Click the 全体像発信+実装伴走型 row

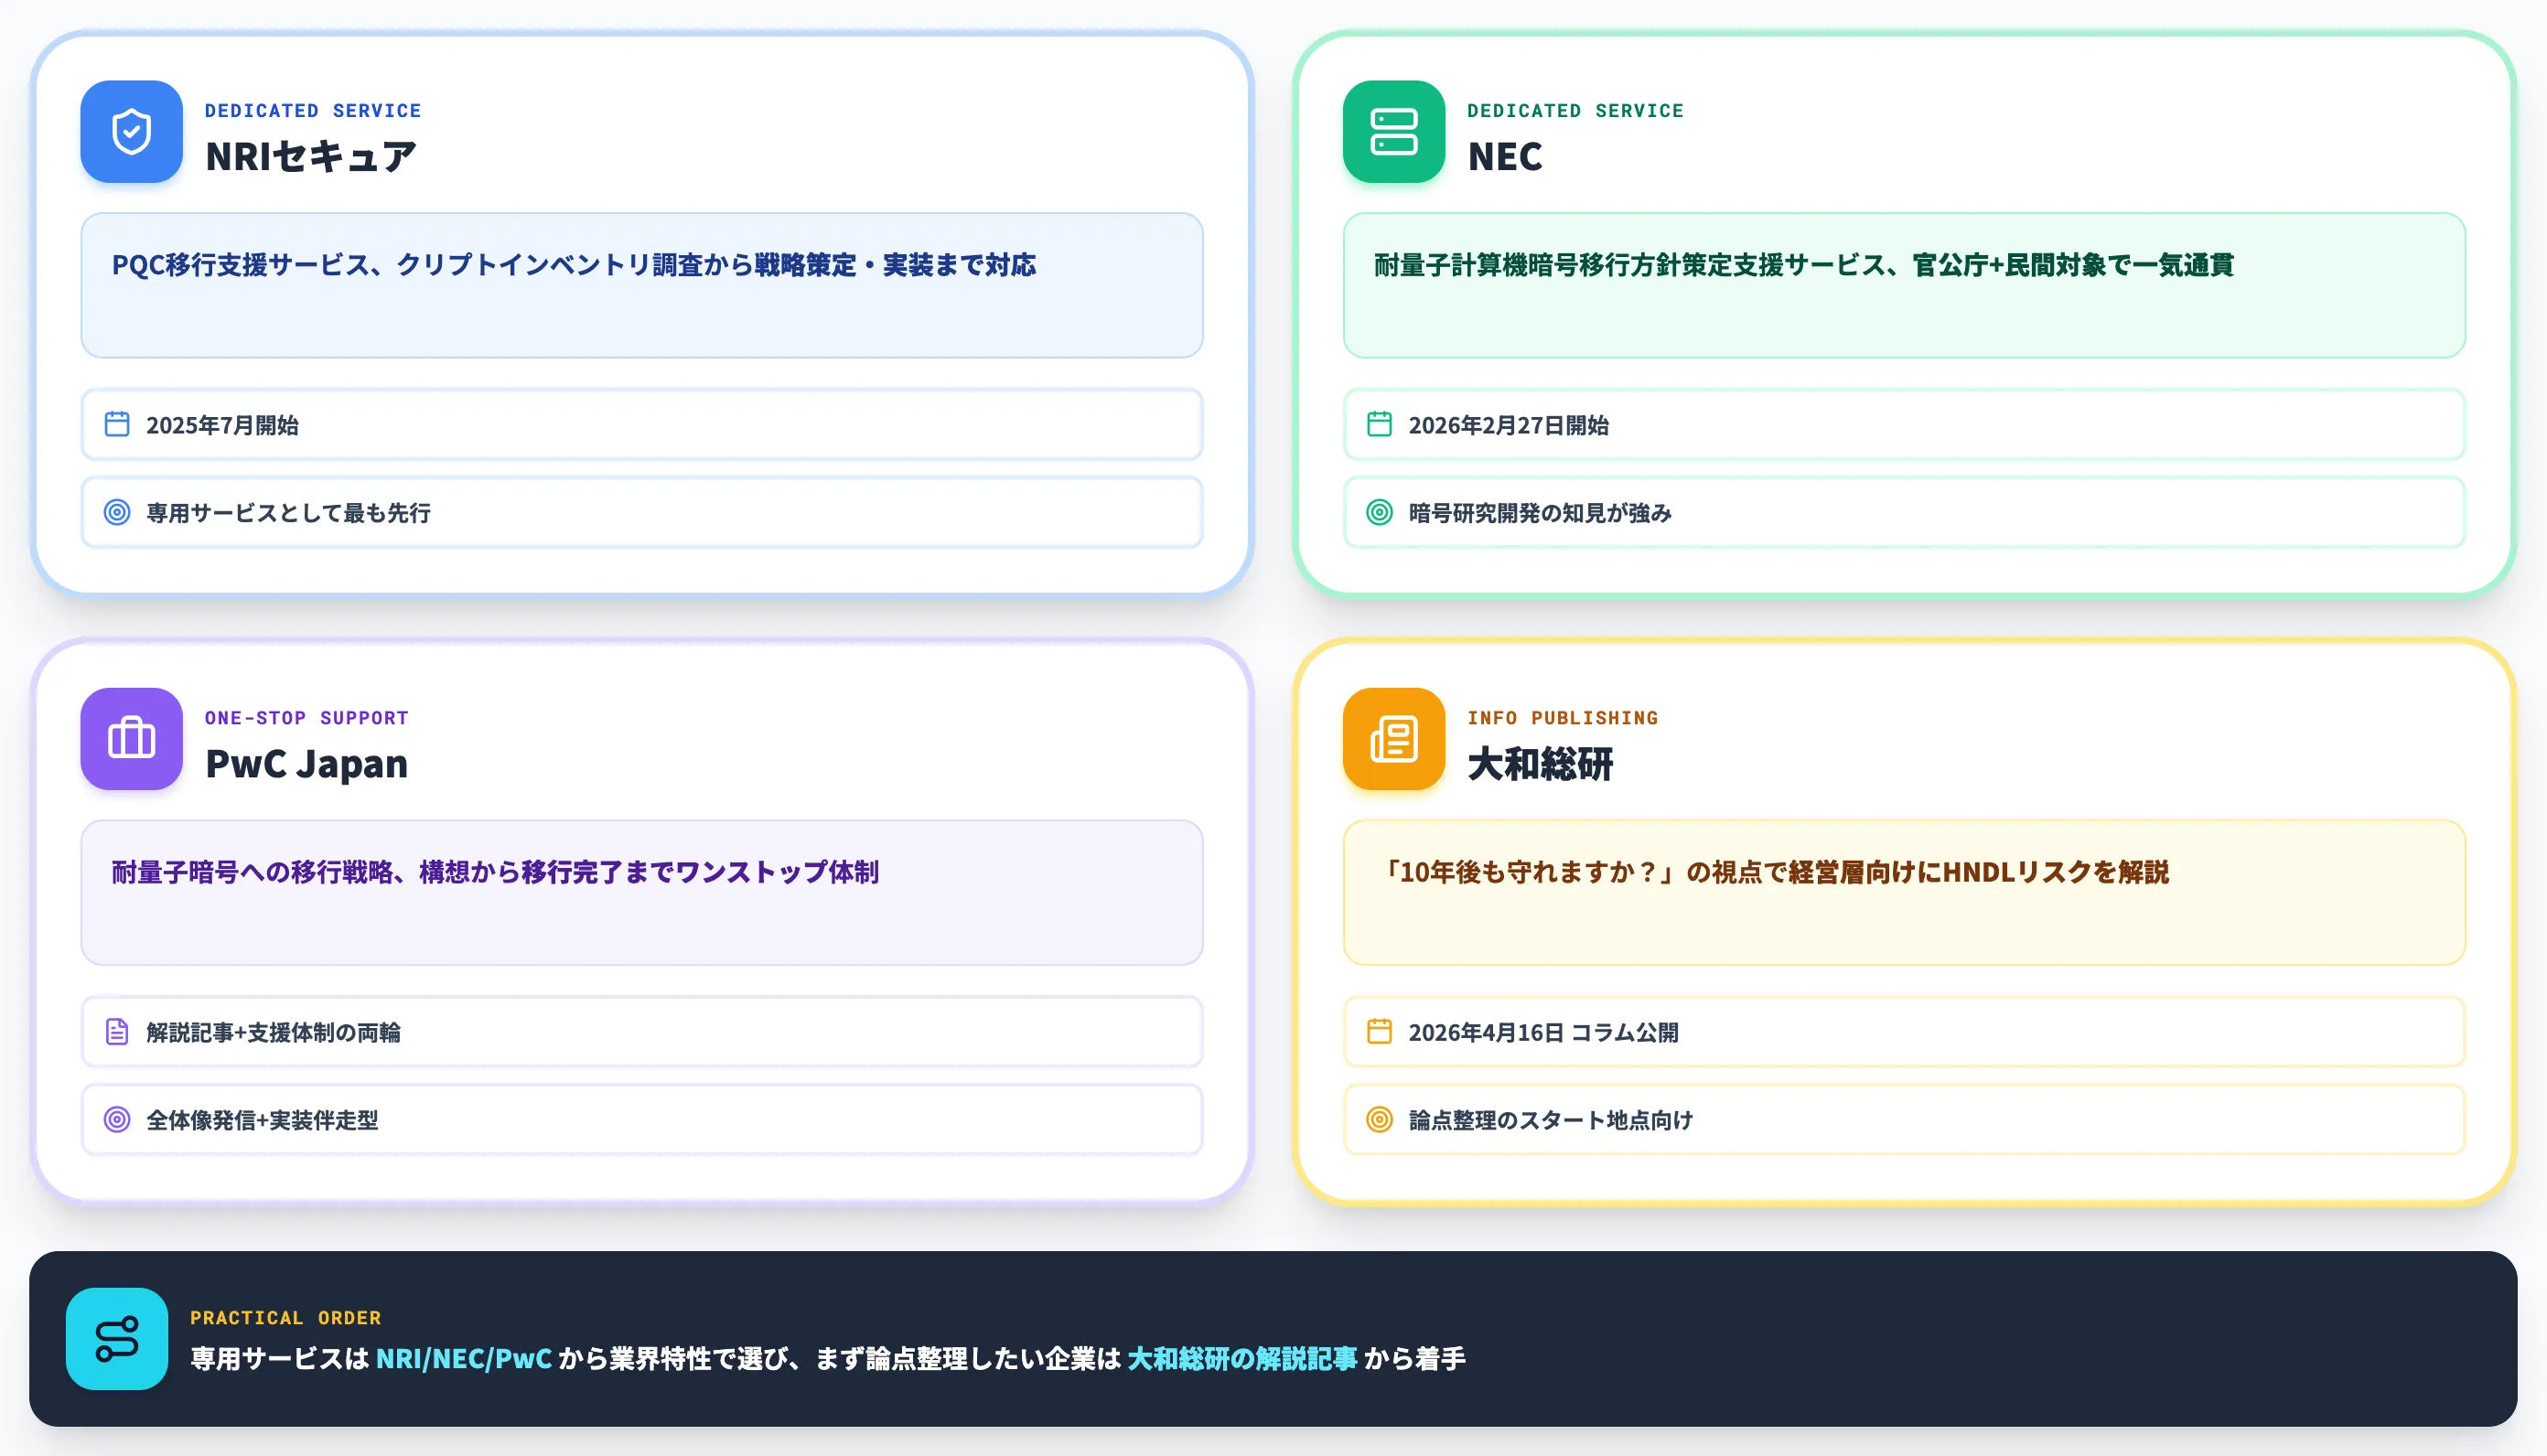pyautogui.click(x=642, y=1120)
